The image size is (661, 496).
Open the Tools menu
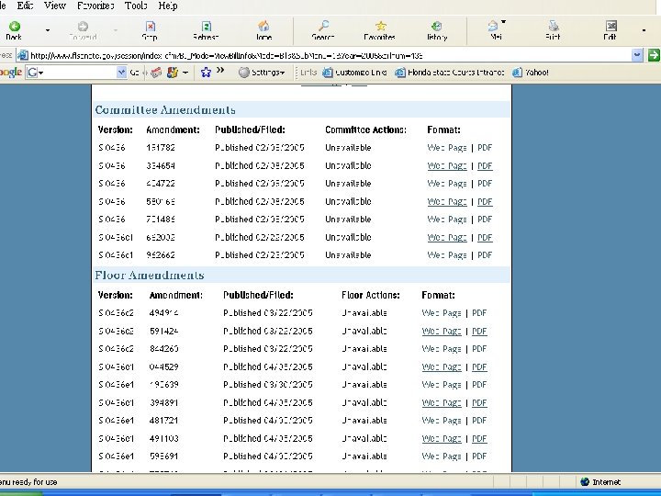click(135, 6)
